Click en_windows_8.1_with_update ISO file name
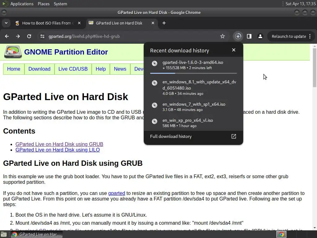The height and width of the screenshot is (238, 317). tap(199, 85)
